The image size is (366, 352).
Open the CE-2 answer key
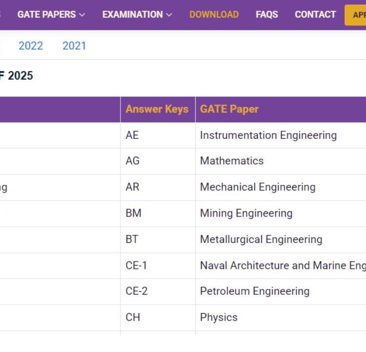point(137,291)
